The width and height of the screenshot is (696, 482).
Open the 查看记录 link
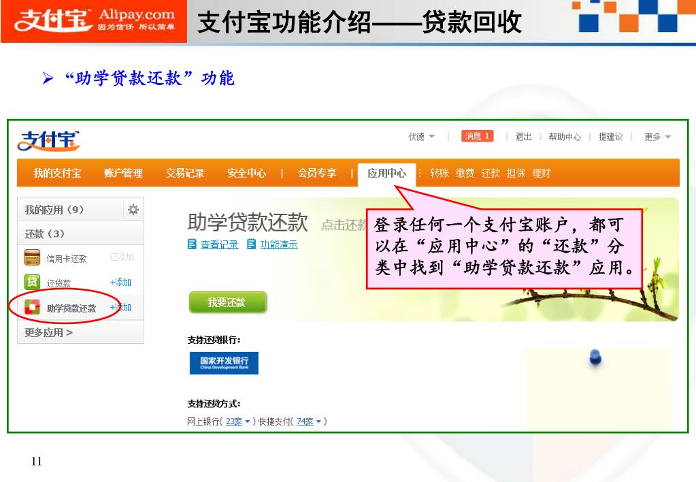point(219,244)
